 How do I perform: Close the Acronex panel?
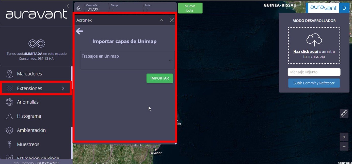[172, 20]
